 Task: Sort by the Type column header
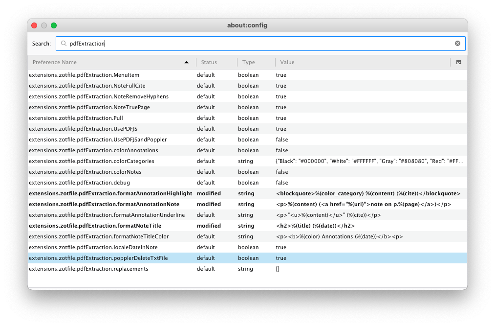pyautogui.click(x=249, y=62)
